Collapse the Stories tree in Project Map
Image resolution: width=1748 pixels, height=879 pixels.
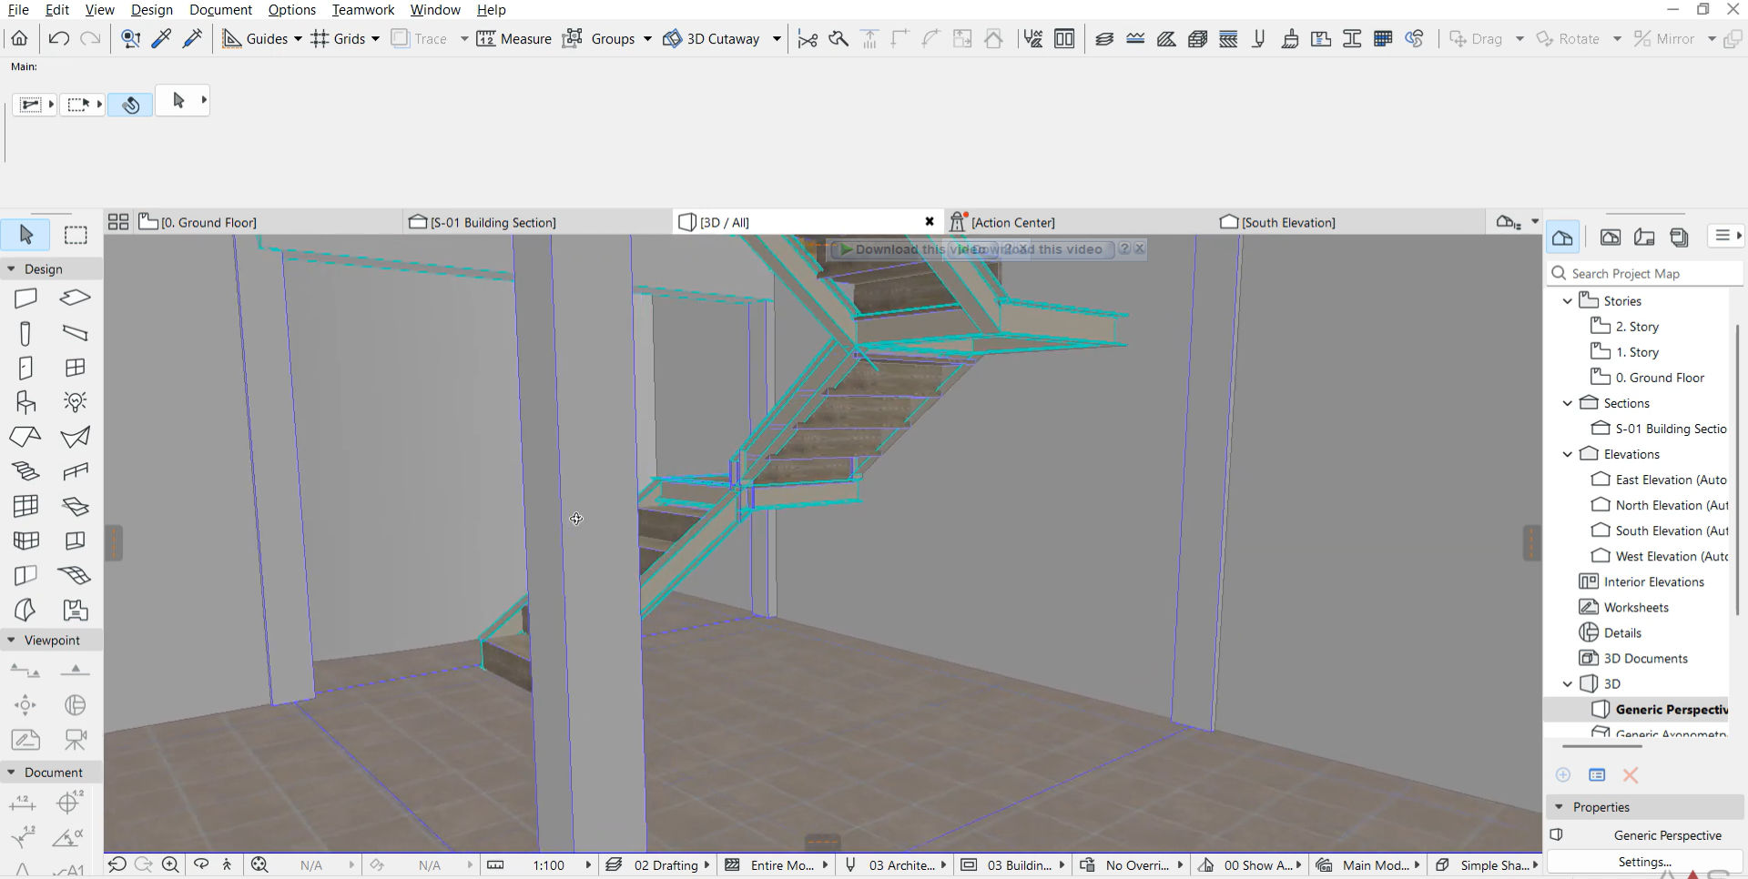click(1568, 300)
